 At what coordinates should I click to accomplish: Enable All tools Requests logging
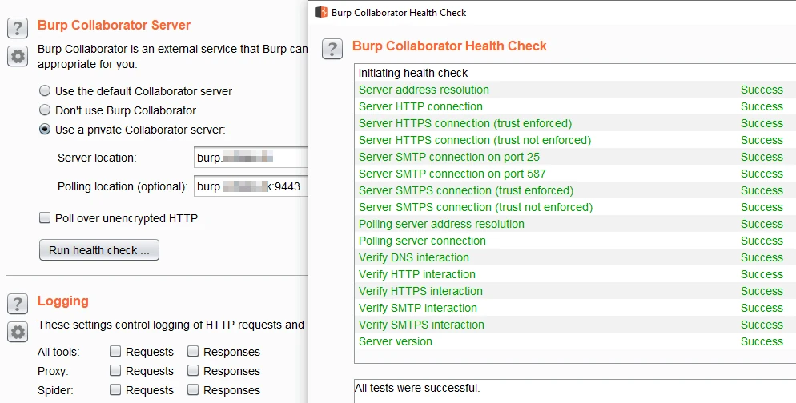[116, 351]
